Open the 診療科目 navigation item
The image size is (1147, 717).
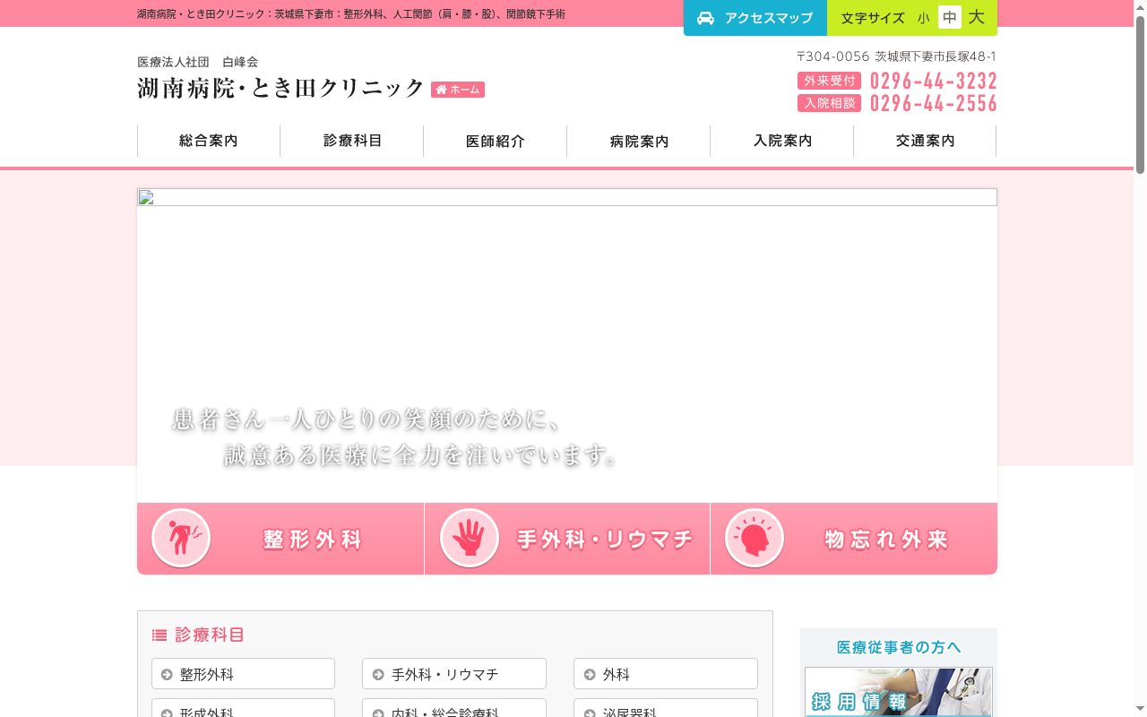point(352,141)
